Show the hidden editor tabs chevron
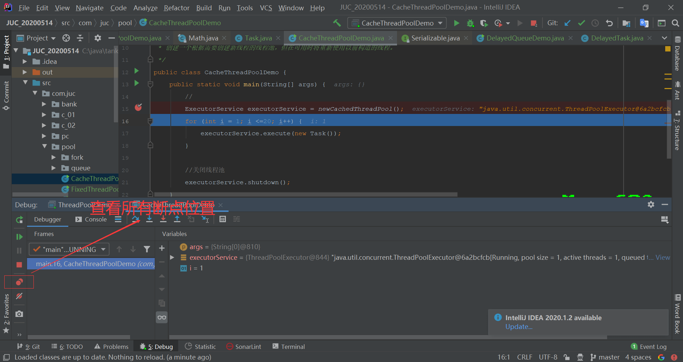 point(664,38)
